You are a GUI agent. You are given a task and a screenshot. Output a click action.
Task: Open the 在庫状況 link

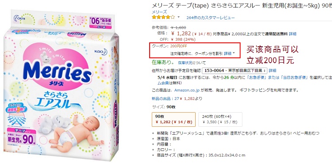[x=185, y=63]
